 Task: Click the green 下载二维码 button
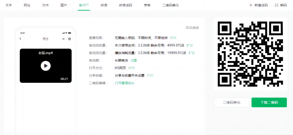click(269, 103)
